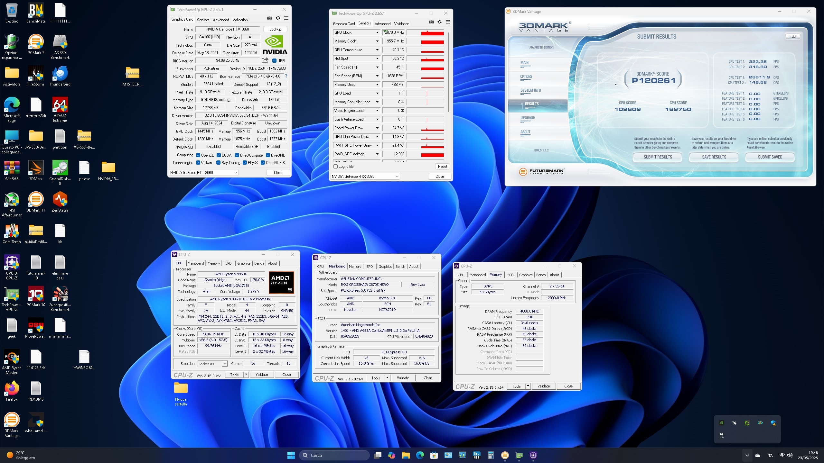Viewport: 824px width, 463px height.
Task: Enable Log to file checkbox
Action: [x=336, y=167]
